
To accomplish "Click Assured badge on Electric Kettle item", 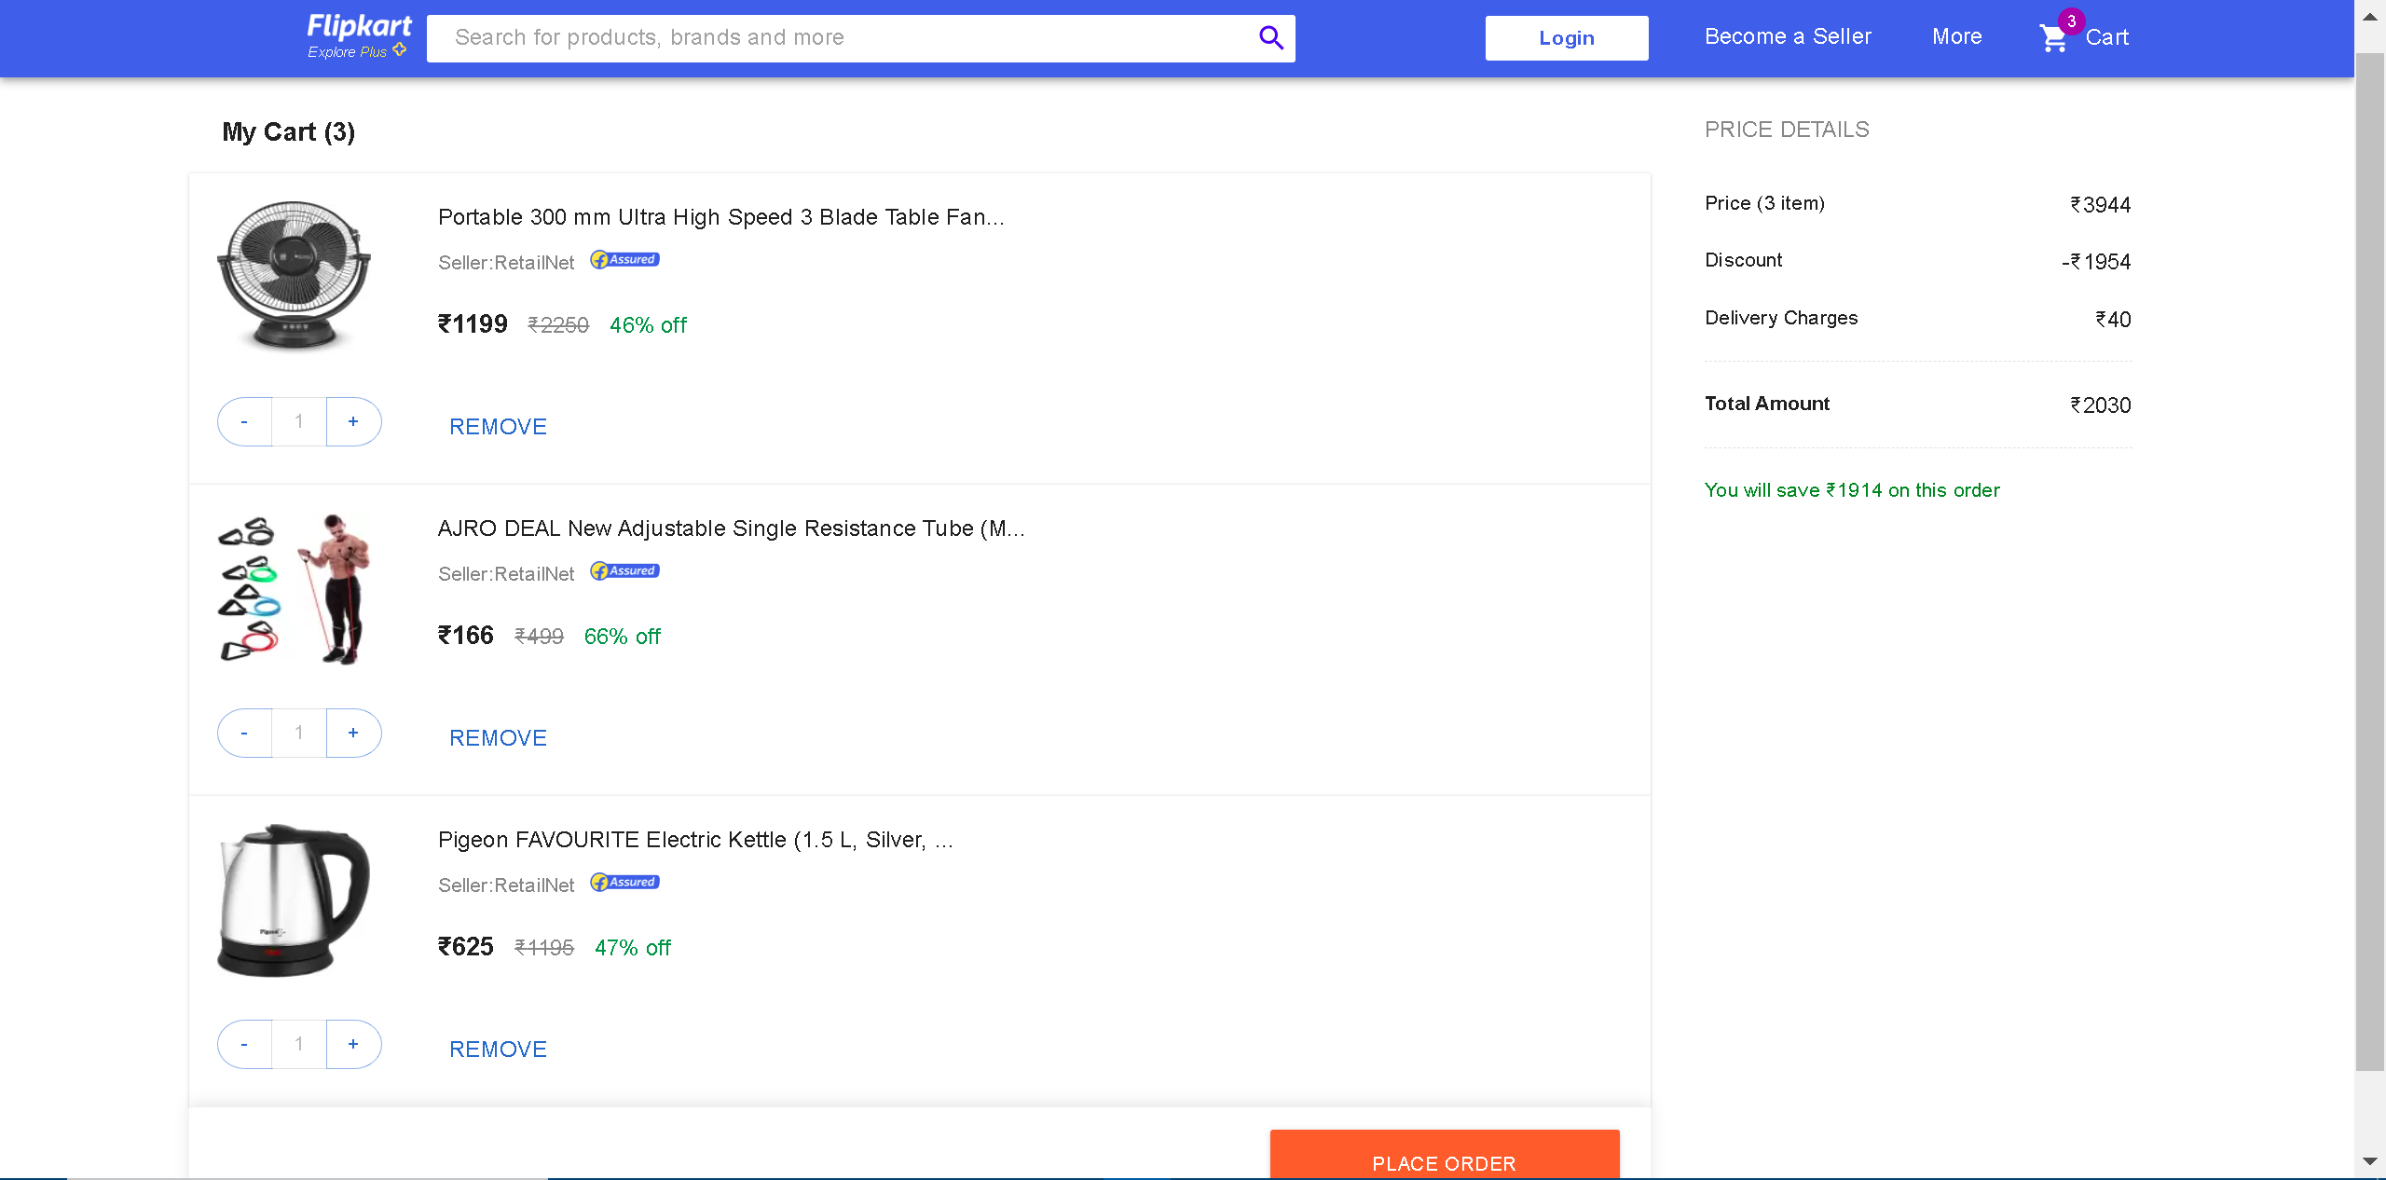I will tap(624, 882).
